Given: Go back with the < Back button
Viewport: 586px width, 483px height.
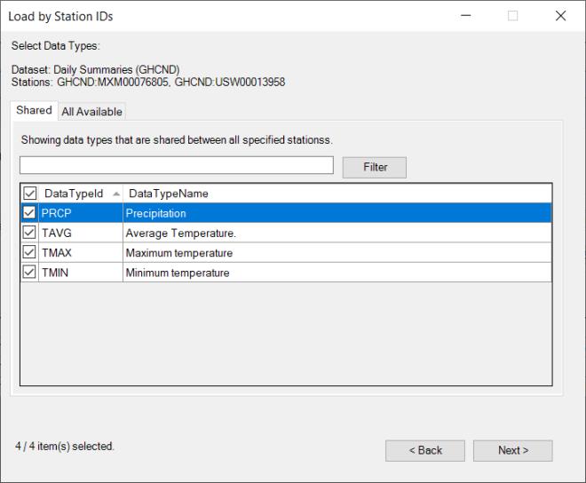Looking at the screenshot, I should pyautogui.click(x=424, y=450).
